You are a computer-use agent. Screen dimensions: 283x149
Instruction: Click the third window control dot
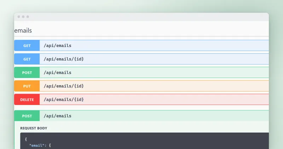28,17
